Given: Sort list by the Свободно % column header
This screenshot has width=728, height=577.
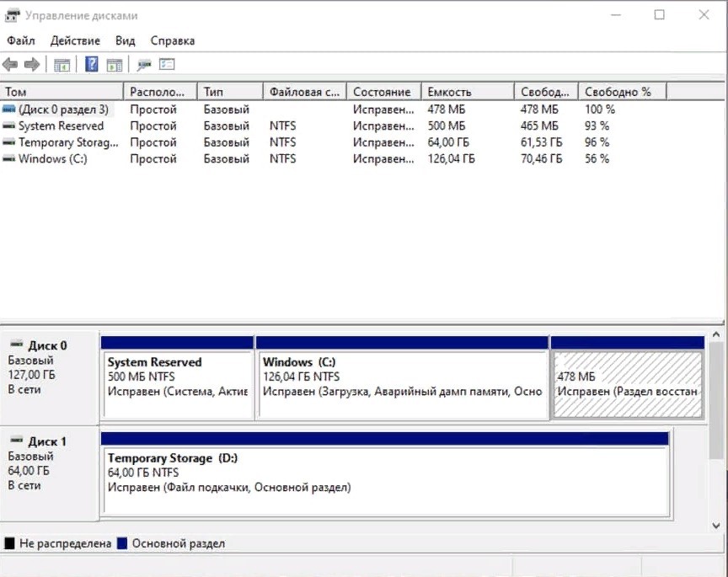Looking at the screenshot, I should pyautogui.click(x=620, y=92).
